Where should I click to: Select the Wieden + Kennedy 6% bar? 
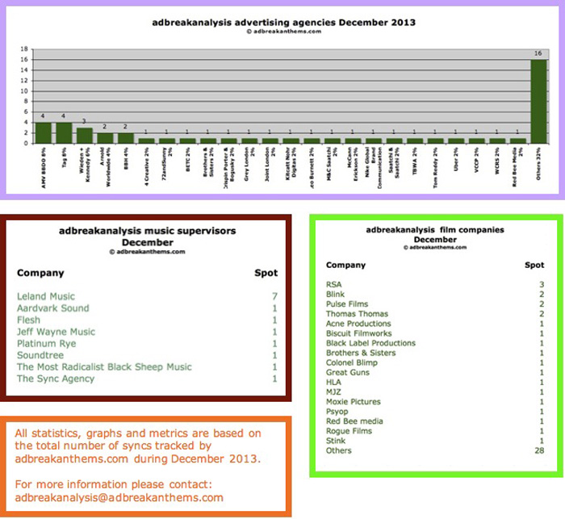click(85, 136)
